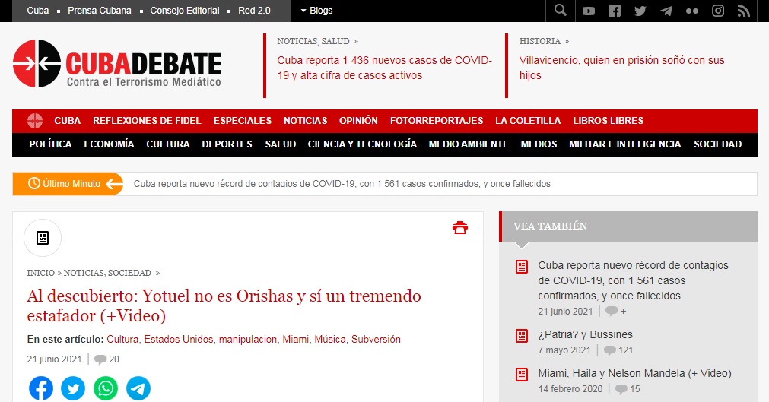Image resolution: width=769 pixels, height=402 pixels.
Task: Open '¿Patria? y Bussines' related article
Action: 585,334
